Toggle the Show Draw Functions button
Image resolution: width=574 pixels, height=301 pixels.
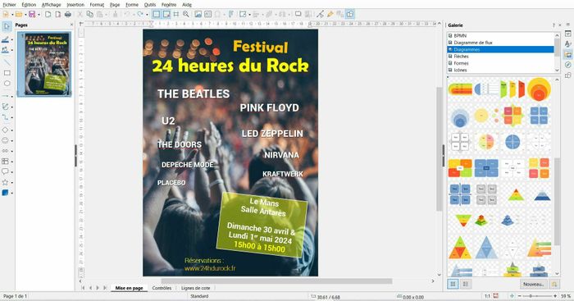coord(350,14)
